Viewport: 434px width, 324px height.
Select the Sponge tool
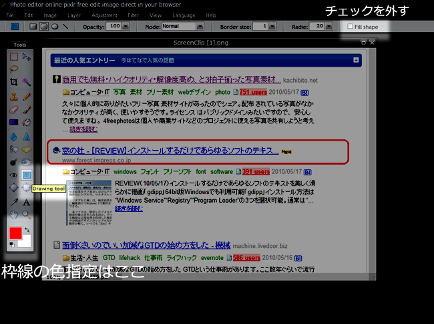pos(27,149)
